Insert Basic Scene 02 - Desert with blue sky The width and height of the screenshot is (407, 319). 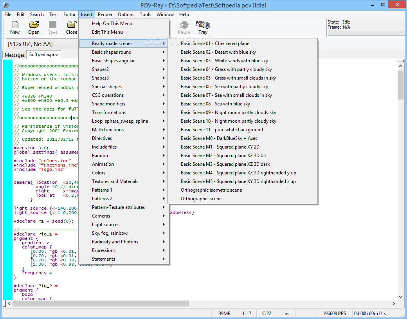click(x=242, y=52)
